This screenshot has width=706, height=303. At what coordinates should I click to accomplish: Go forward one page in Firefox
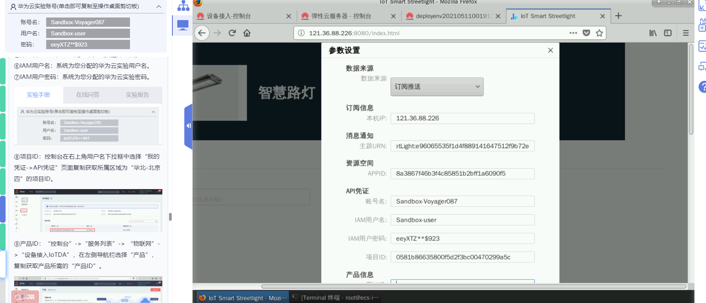(217, 33)
